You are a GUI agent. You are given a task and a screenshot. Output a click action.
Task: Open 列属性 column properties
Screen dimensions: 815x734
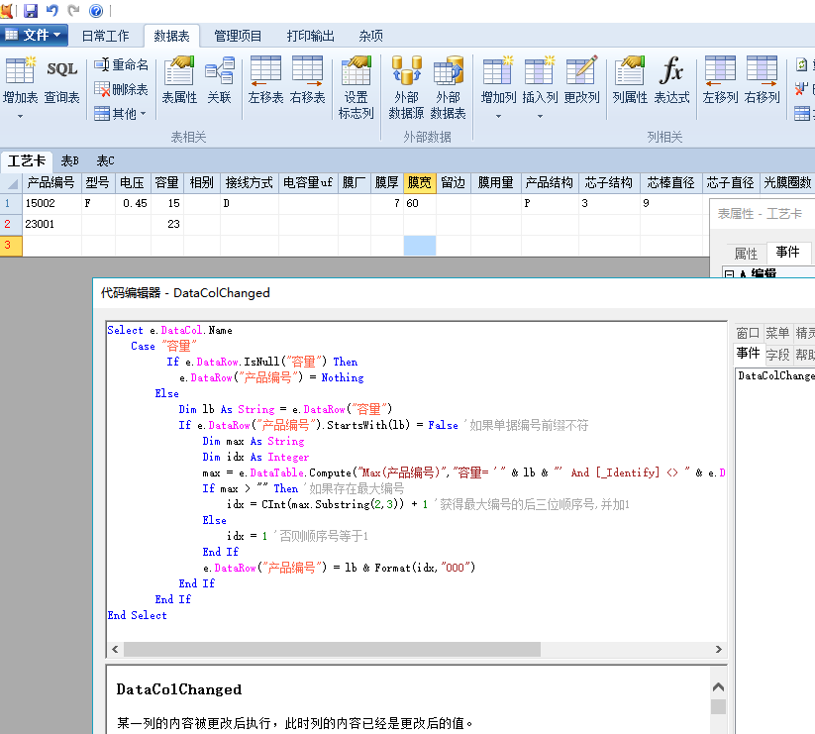pyautogui.click(x=630, y=80)
